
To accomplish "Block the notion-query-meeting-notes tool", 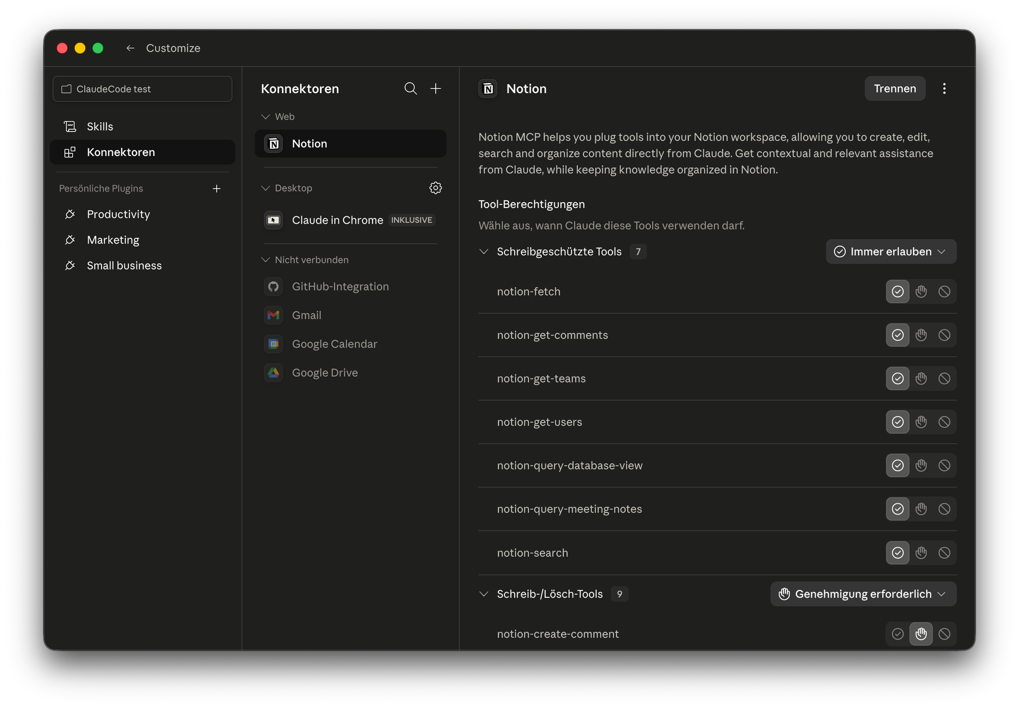I will 944,509.
